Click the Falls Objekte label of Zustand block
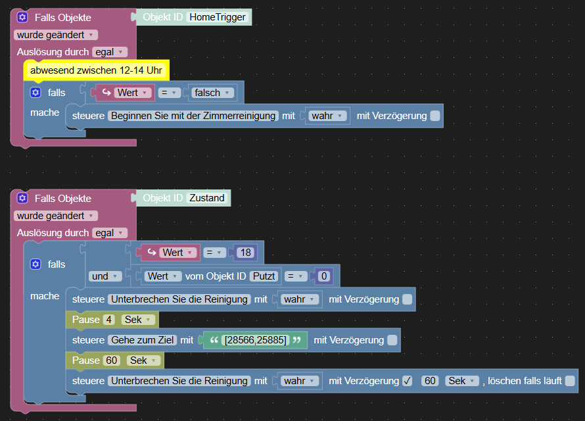This screenshot has height=421, width=585. (62, 199)
